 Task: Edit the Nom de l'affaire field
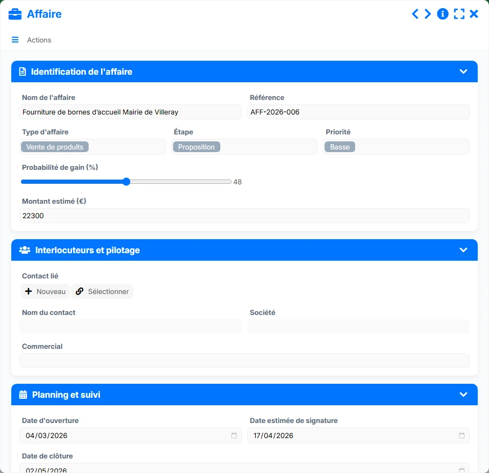131,112
